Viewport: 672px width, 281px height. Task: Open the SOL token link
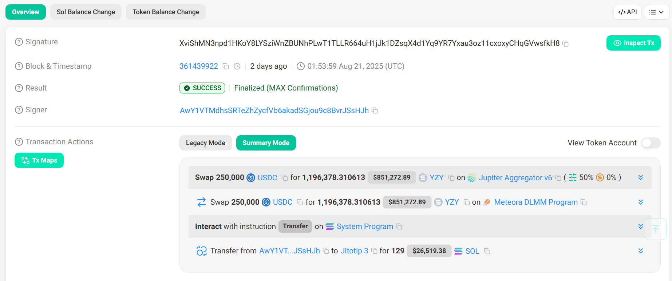point(472,251)
